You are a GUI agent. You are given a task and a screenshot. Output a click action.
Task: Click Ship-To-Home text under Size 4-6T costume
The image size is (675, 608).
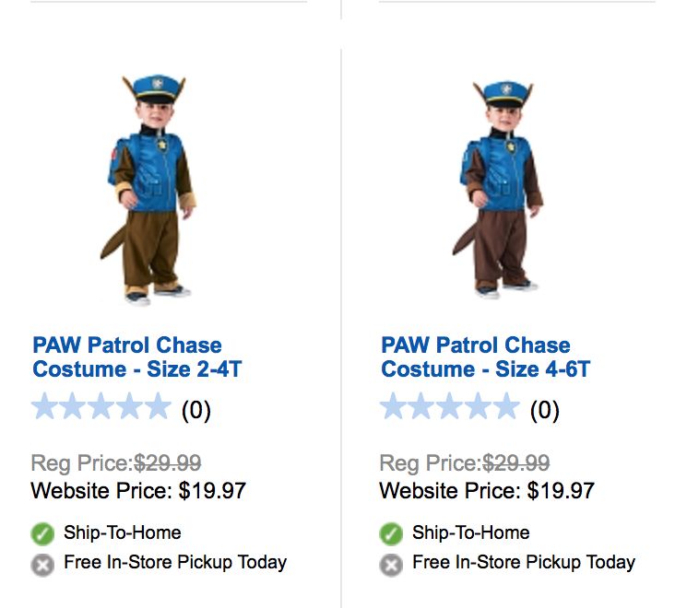click(470, 532)
